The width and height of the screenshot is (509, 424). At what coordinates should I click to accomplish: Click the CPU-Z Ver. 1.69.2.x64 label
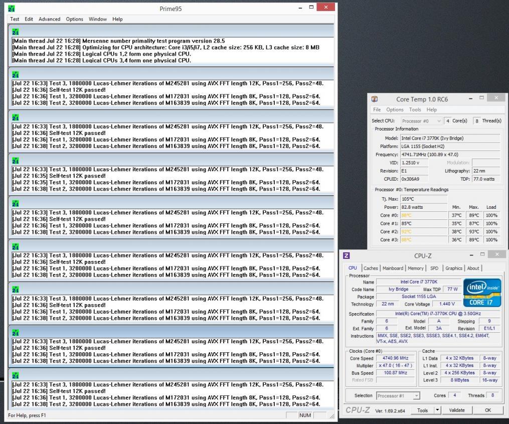(390, 411)
